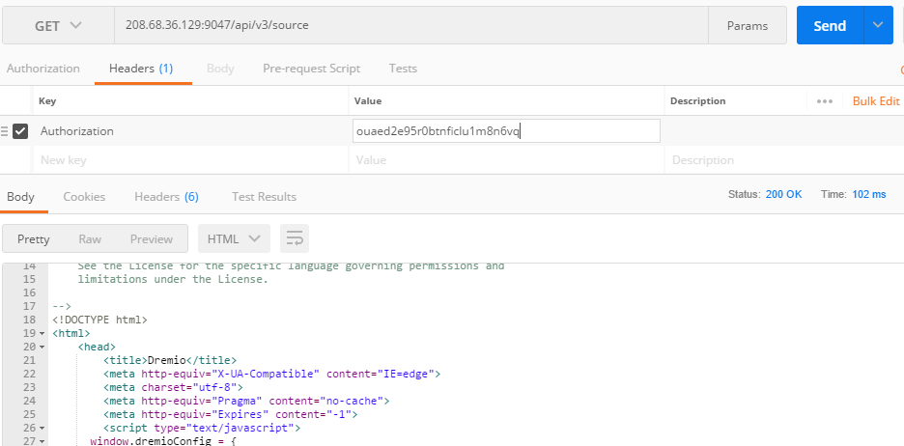Switch response view to Raw
The height and width of the screenshot is (446, 904).
click(x=90, y=238)
